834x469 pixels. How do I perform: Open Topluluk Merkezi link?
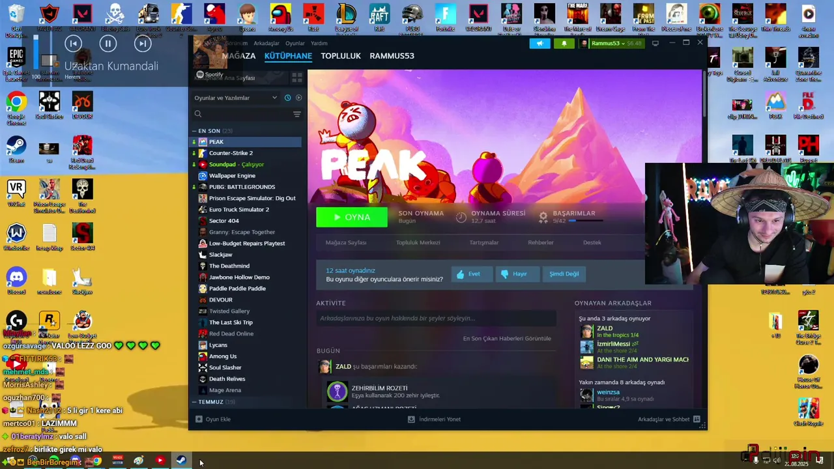[418, 242]
